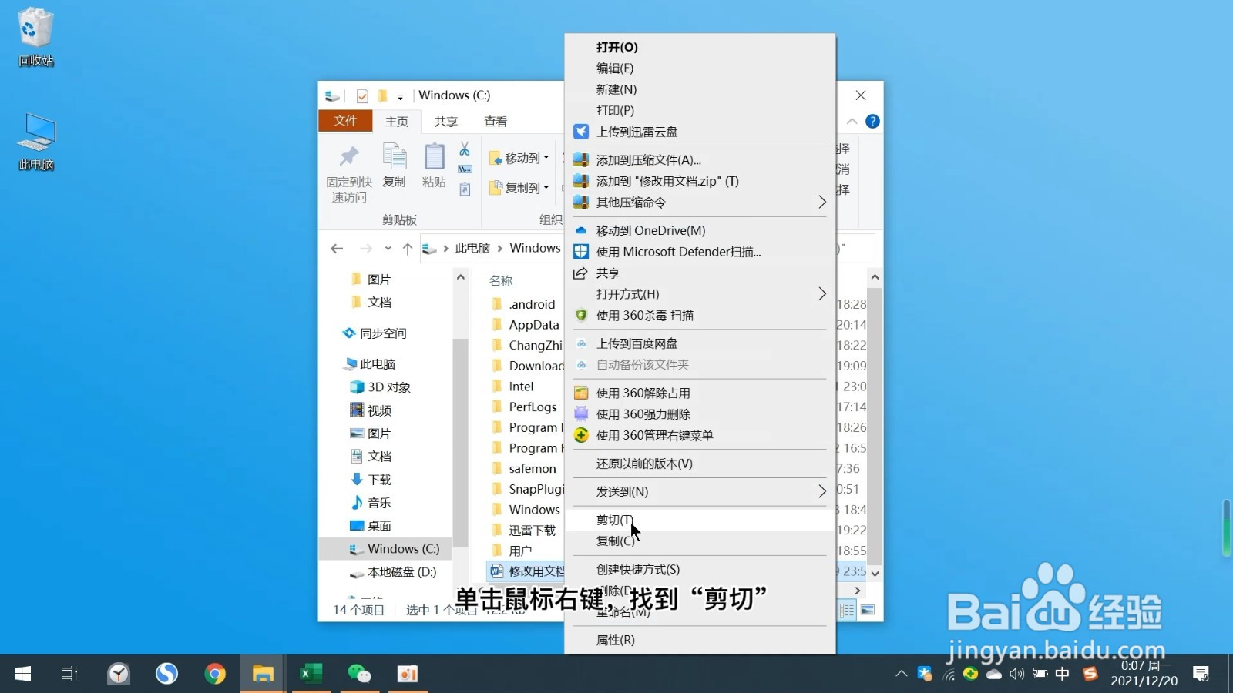This screenshot has height=693, width=1233.
Task: Choose 属性(R) from the context menu
Action: click(700, 640)
